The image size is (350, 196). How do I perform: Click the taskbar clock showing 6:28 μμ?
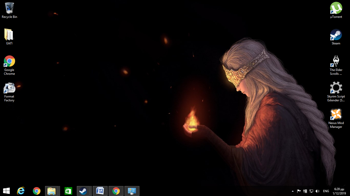pos(339,191)
